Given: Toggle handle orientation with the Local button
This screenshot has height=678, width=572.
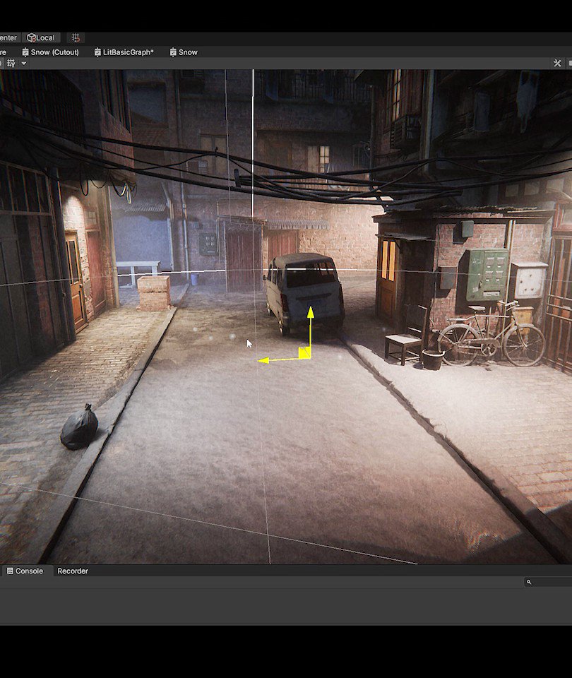Looking at the screenshot, I should [x=42, y=37].
